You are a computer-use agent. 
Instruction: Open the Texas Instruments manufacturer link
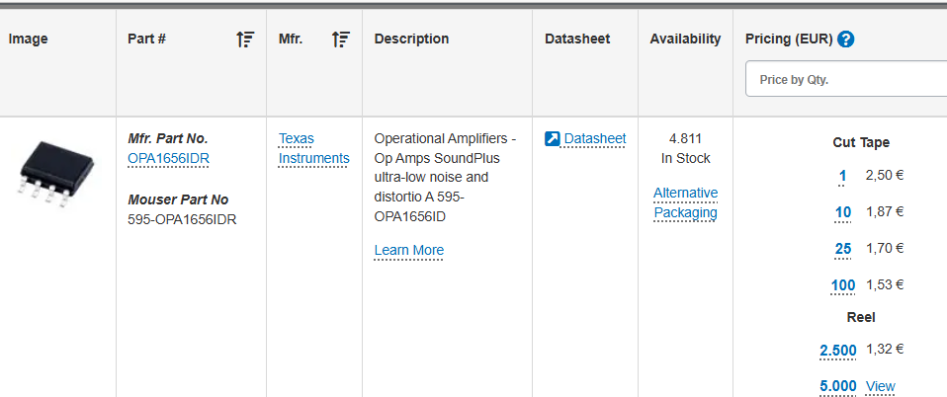coord(314,148)
